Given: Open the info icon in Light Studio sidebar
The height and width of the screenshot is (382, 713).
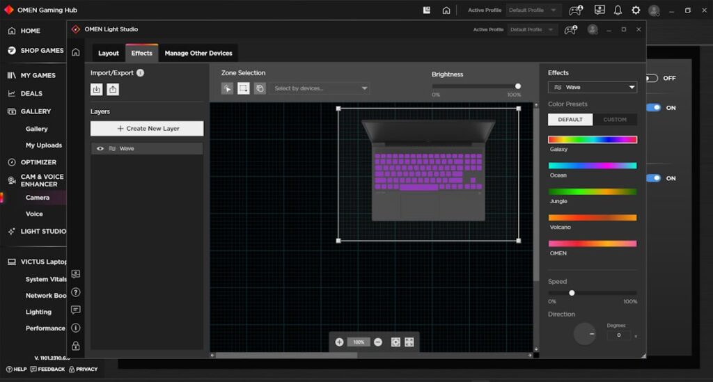Looking at the screenshot, I should click(76, 328).
